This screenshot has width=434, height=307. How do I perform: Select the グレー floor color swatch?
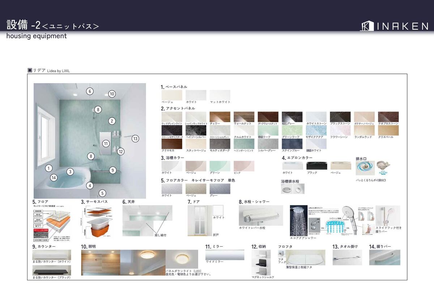[220, 189]
